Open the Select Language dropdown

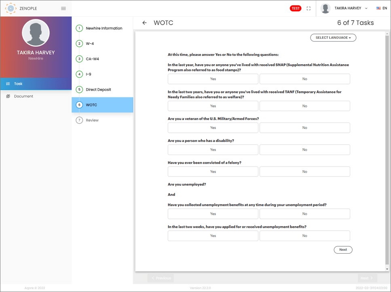click(x=333, y=38)
